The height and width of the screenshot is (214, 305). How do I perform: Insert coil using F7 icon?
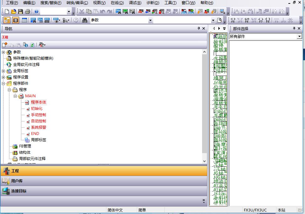tap(247, 20)
